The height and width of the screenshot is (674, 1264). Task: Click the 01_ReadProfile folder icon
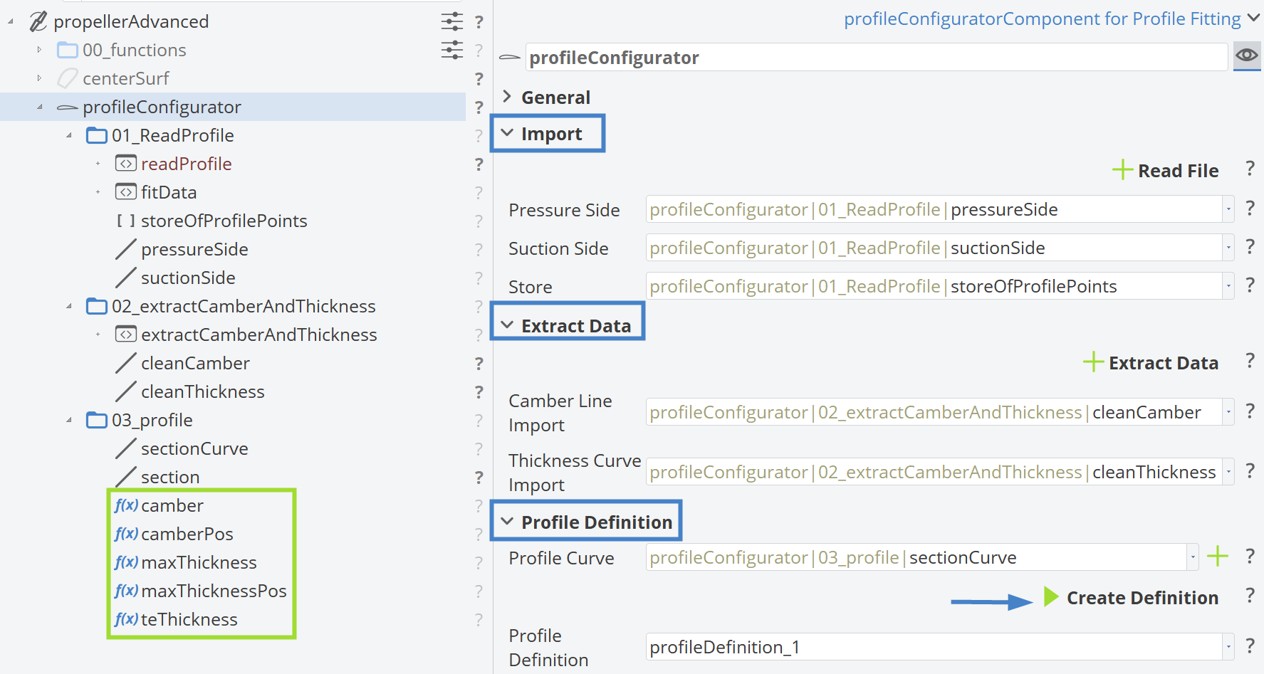point(97,135)
